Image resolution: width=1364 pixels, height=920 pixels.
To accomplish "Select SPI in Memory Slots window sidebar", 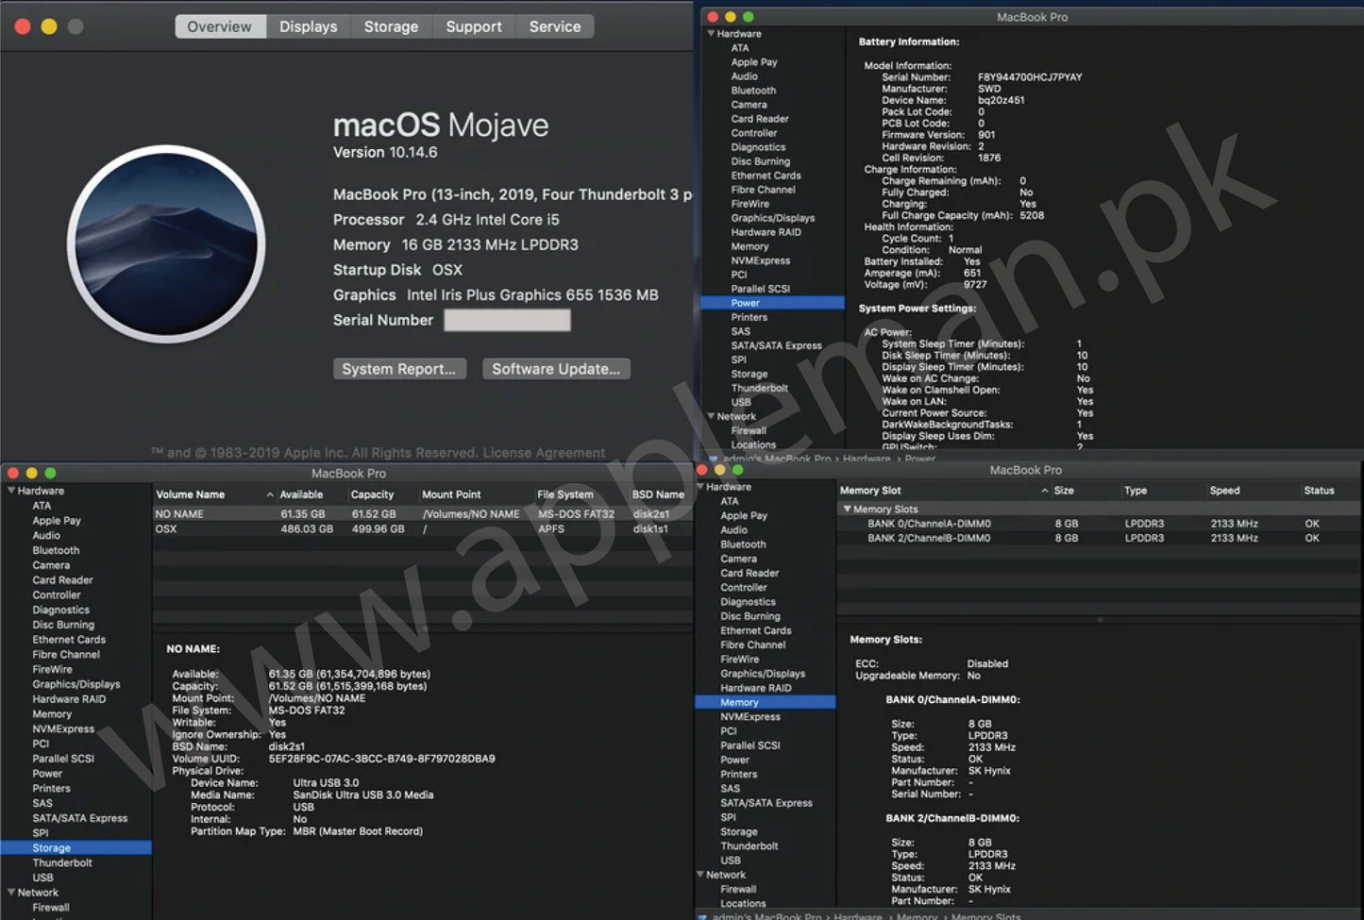I will 728,818.
